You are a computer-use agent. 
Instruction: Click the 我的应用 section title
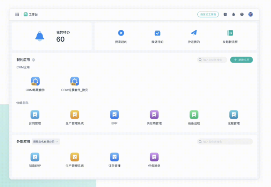(23, 60)
